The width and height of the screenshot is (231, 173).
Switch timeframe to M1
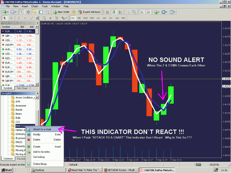pos(73,18)
